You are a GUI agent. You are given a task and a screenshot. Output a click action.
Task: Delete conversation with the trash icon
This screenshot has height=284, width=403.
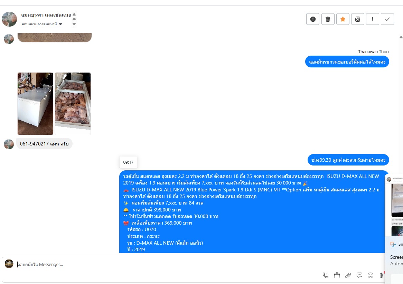point(328,19)
